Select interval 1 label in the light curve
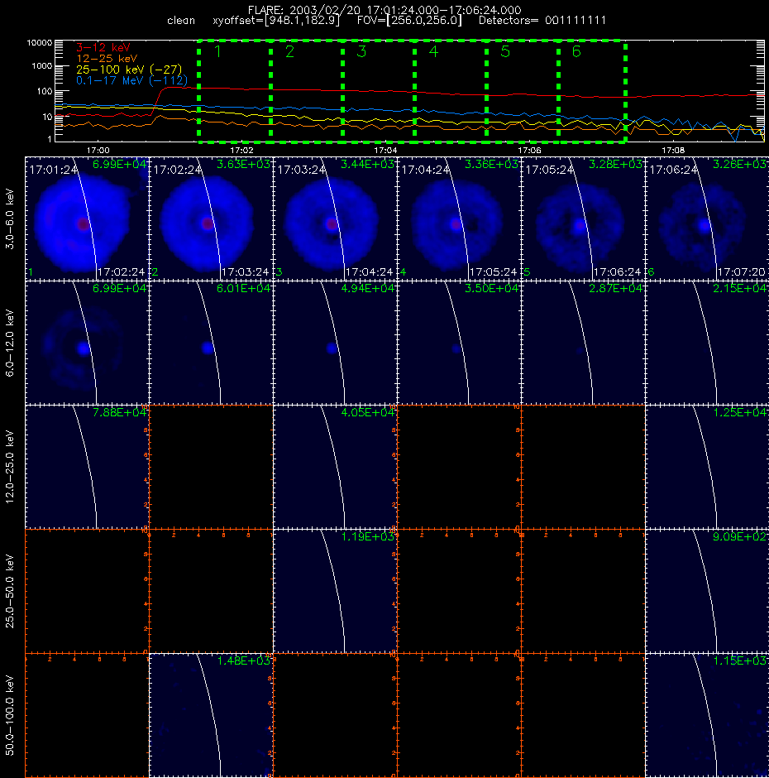This screenshot has height=778, width=769. pyautogui.click(x=217, y=51)
